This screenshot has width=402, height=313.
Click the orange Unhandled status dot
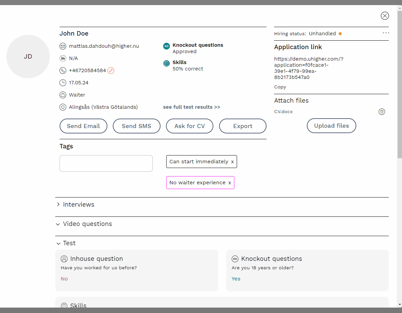click(340, 34)
